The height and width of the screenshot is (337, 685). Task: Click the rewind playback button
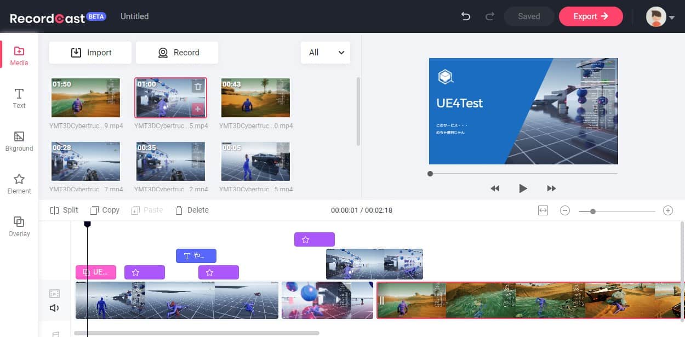495,189
